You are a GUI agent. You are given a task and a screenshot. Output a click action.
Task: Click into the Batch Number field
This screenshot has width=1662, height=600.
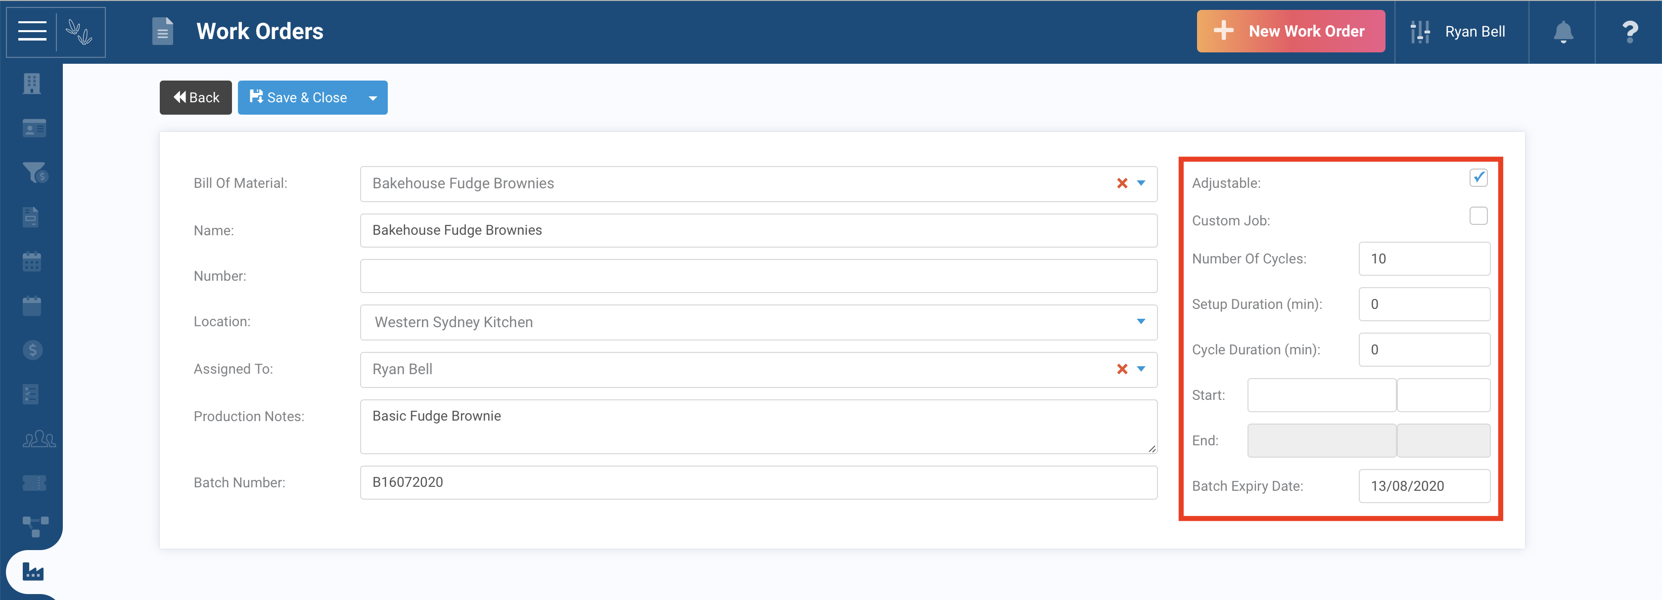click(758, 483)
